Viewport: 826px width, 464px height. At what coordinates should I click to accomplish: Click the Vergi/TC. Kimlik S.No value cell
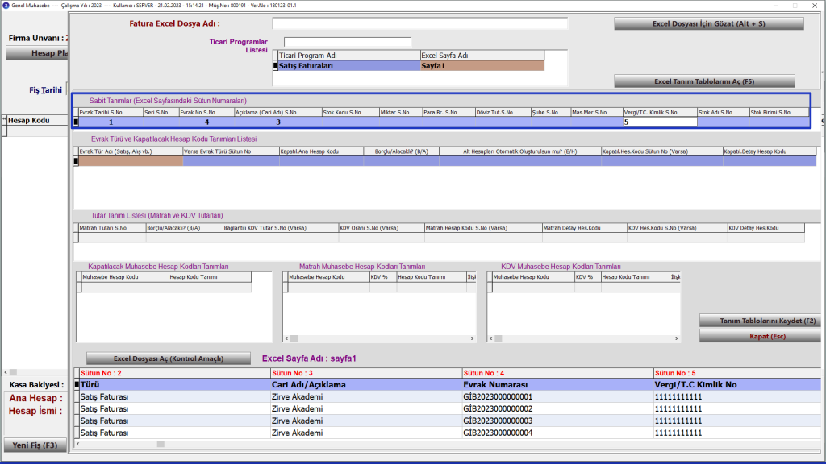659,122
